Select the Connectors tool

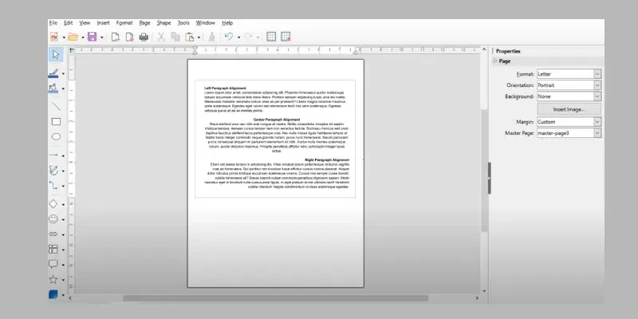[53, 186]
